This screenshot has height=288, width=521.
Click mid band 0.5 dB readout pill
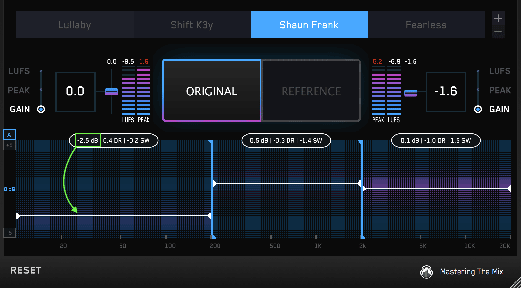click(x=286, y=140)
